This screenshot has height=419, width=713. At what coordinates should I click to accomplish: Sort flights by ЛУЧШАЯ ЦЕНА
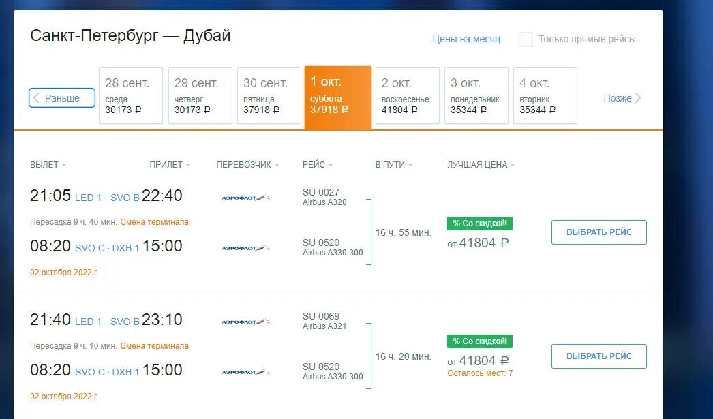click(481, 164)
